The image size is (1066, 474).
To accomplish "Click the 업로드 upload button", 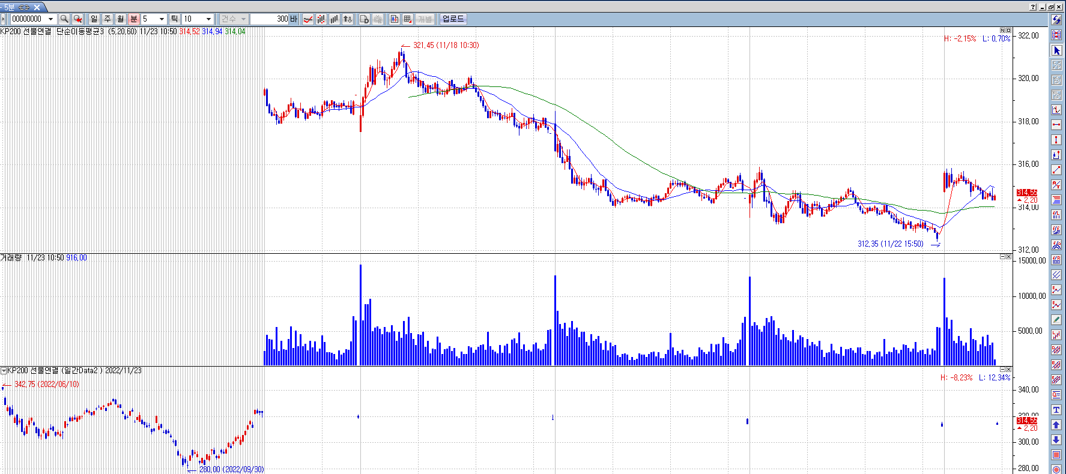I will (x=453, y=19).
